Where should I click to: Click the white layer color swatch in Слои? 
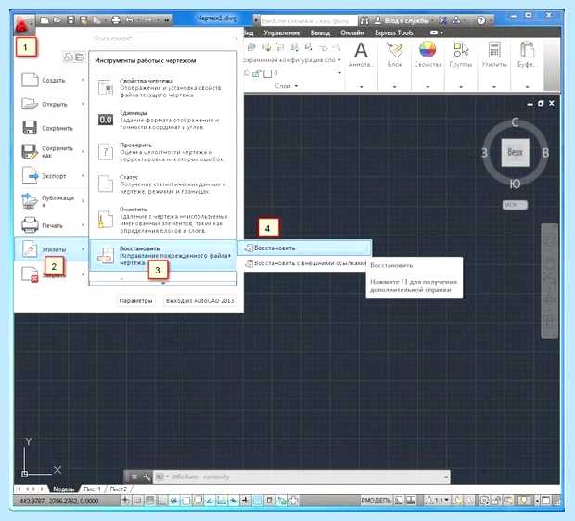coord(268,73)
